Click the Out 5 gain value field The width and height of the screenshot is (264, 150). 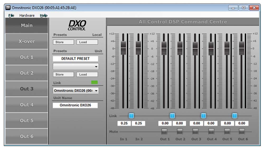point(227,123)
